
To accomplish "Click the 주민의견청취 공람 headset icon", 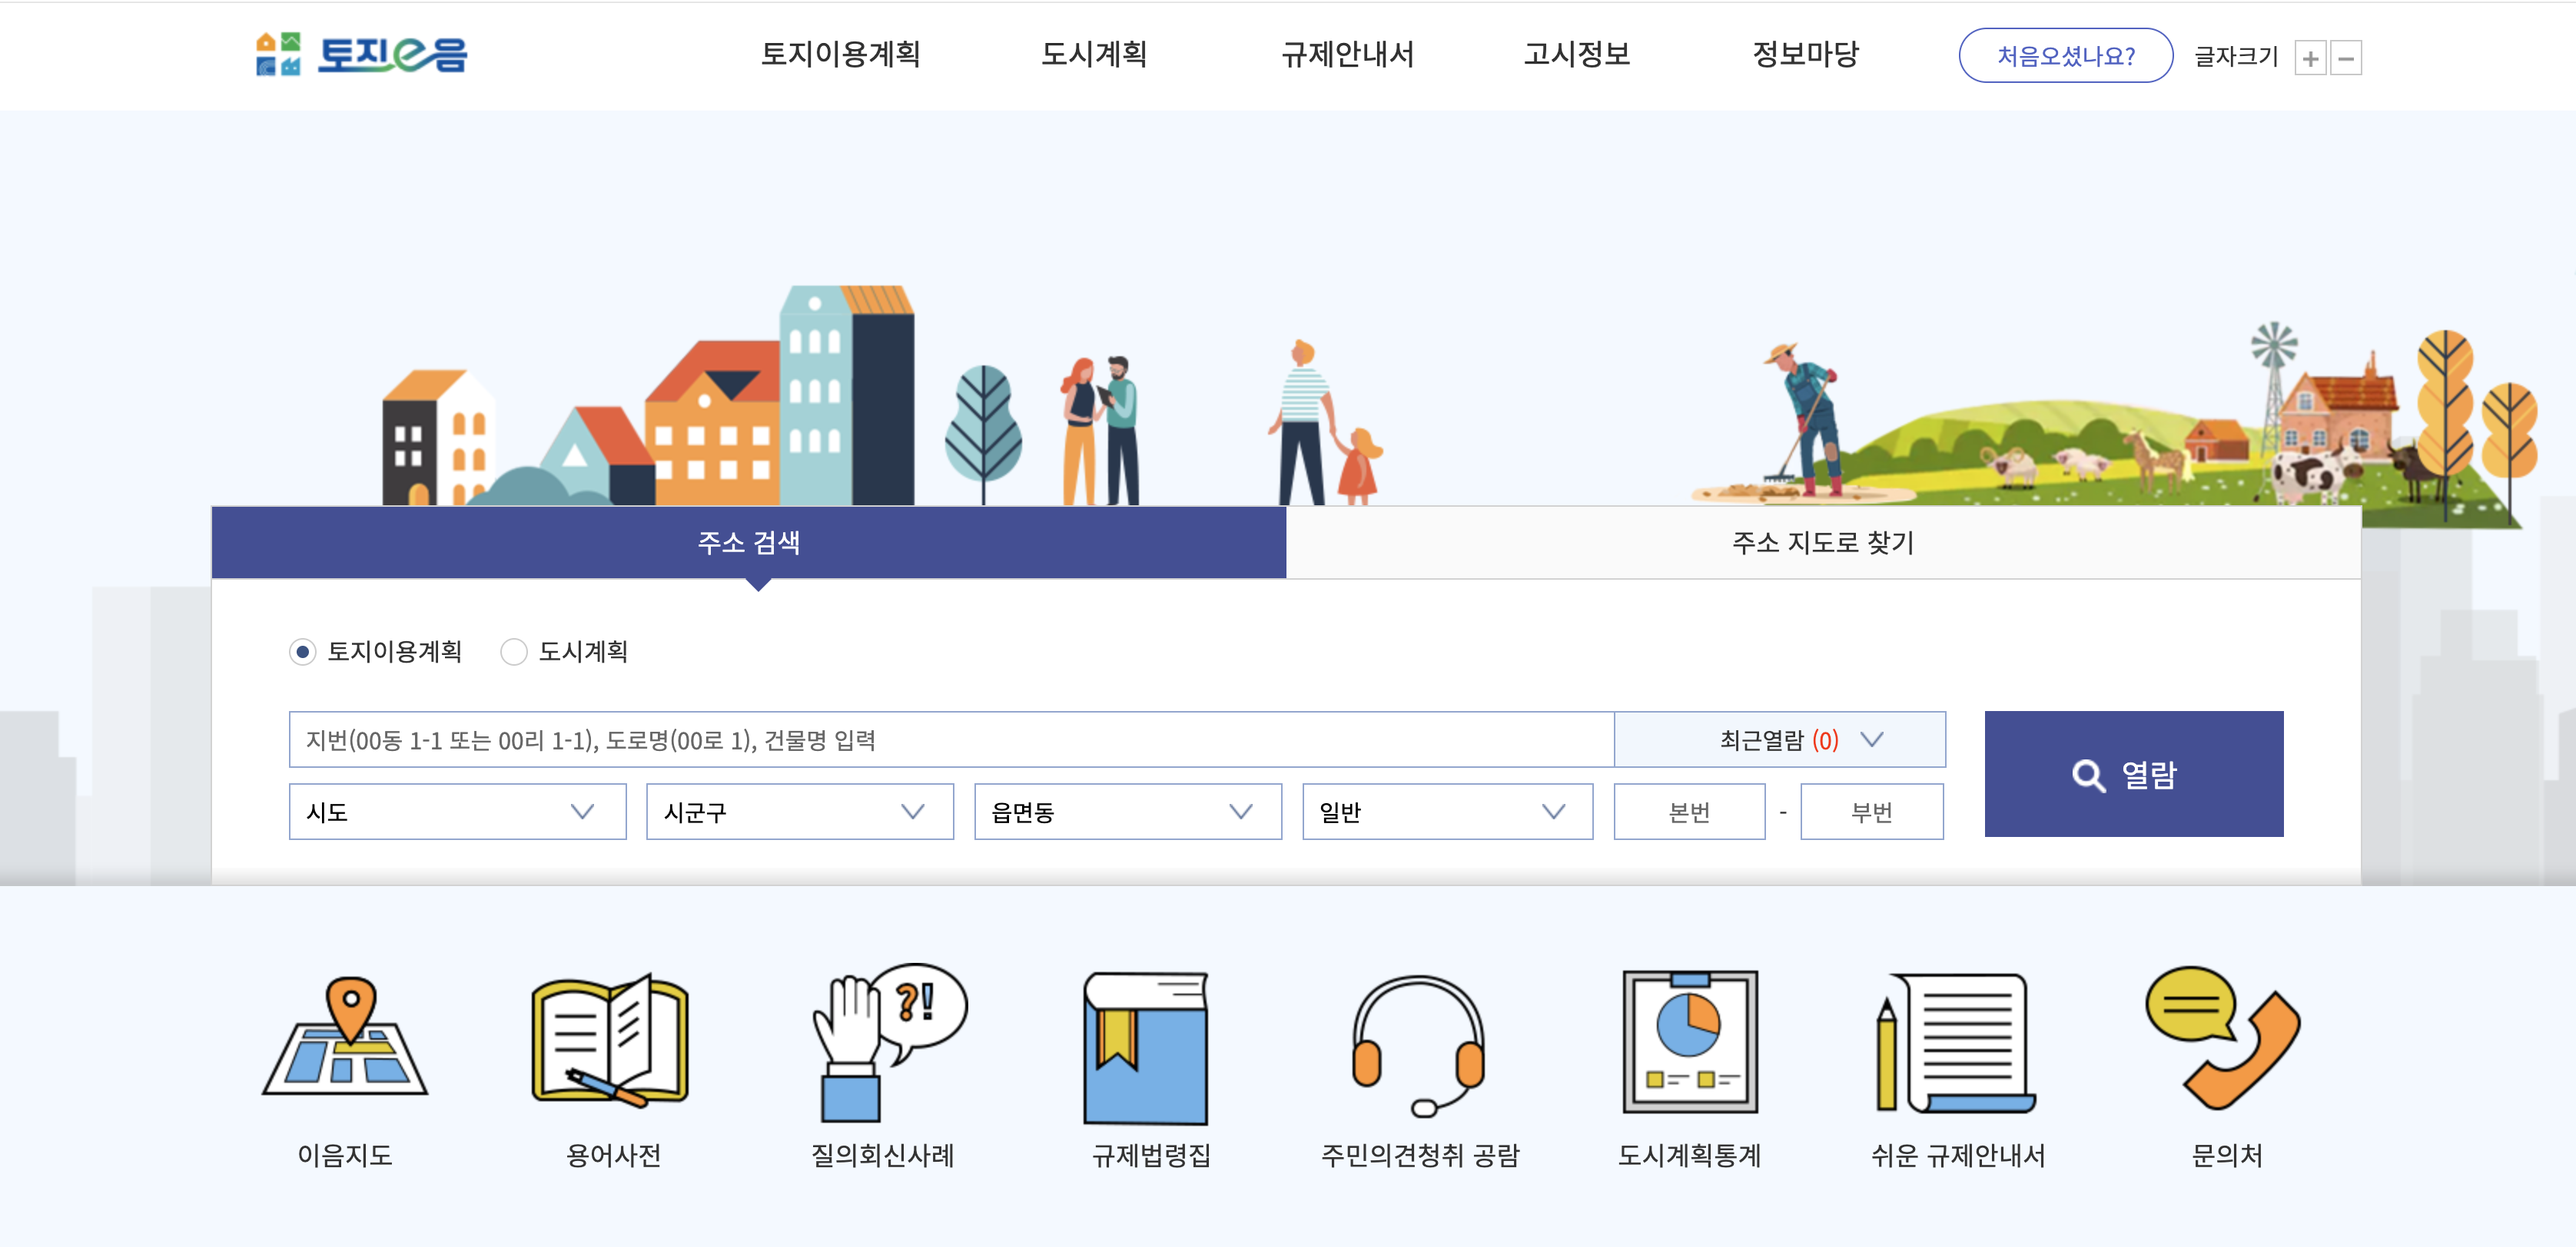I will [x=1418, y=1044].
